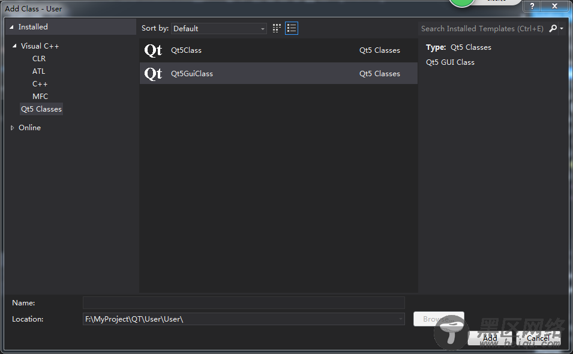Click the Qt5 GUI Class description text
The image size is (573, 354).
pyautogui.click(x=450, y=62)
